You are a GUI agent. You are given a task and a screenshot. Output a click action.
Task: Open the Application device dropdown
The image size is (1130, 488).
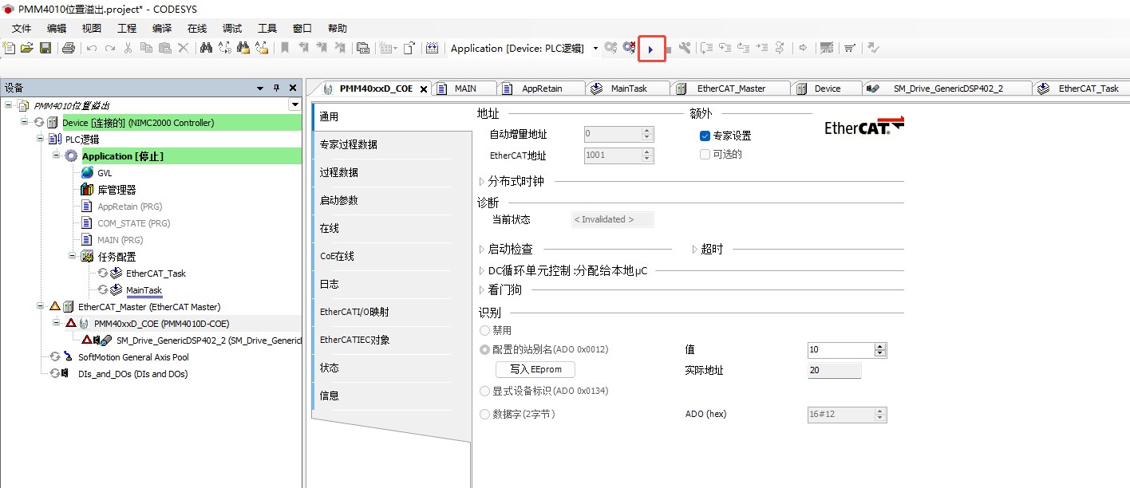pyautogui.click(x=595, y=49)
